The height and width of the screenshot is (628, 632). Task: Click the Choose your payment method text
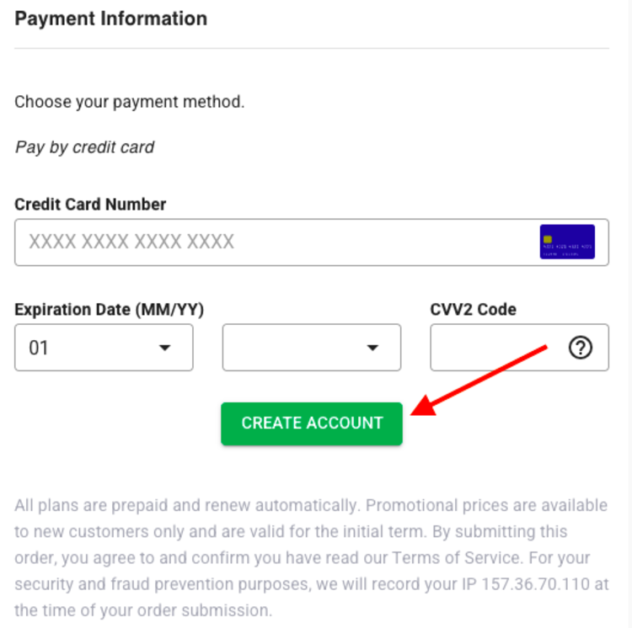point(129,103)
